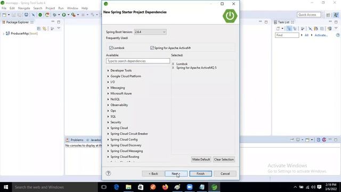Image resolution: width=341 pixels, height=192 pixels.
Task: Click Collapse All in Package Explorer
Action: tap(39, 28)
